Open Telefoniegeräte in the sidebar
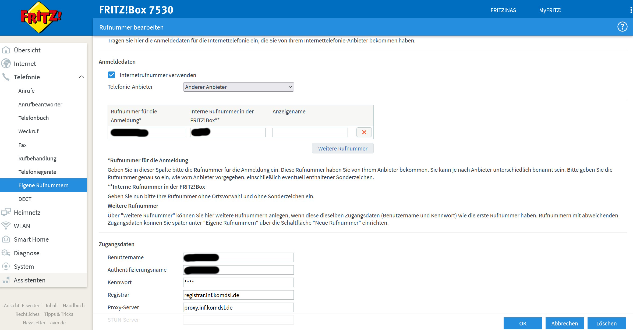The image size is (633, 330). (37, 172)
